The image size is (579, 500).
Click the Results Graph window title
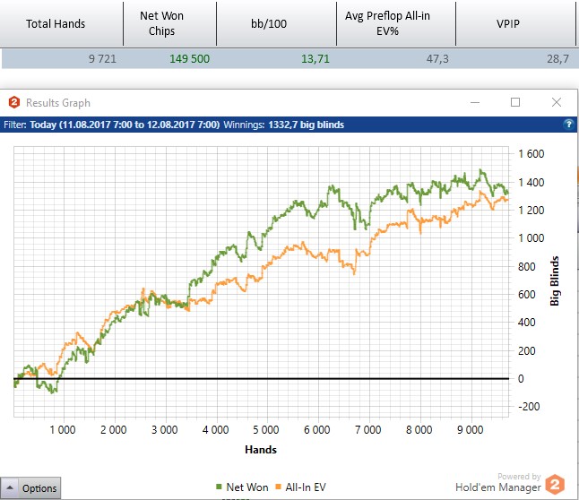tap(58, 103)
